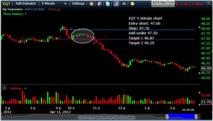Click Add to Portfolio link
Screen dimensions: 213x121
pos(35,9)
